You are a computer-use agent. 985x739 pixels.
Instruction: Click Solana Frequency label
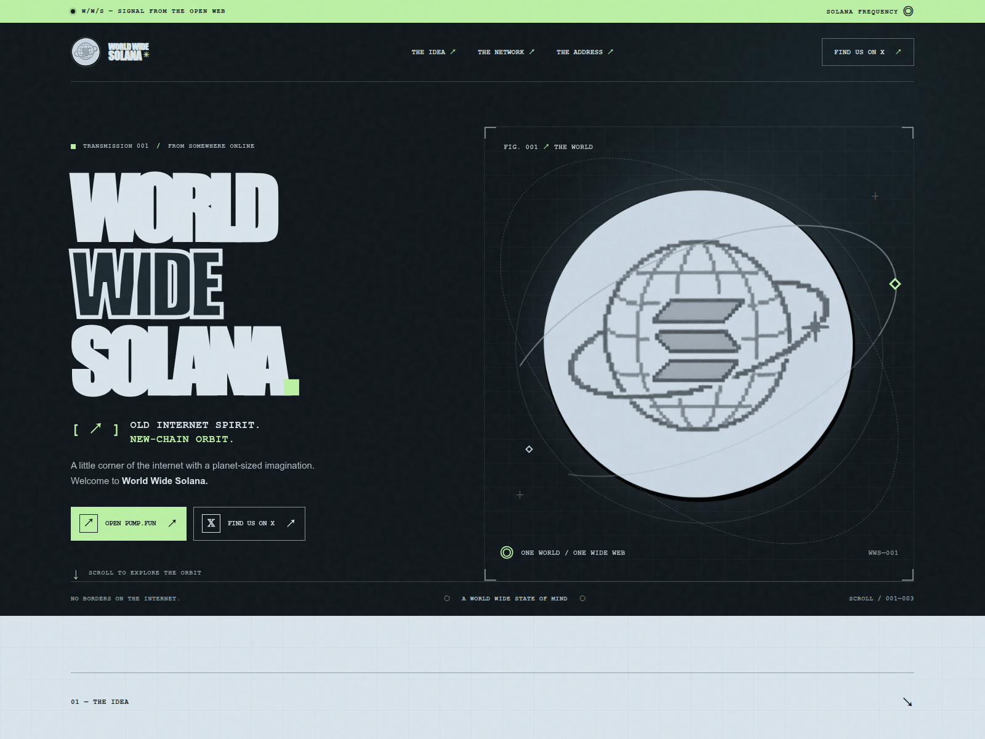862,12
